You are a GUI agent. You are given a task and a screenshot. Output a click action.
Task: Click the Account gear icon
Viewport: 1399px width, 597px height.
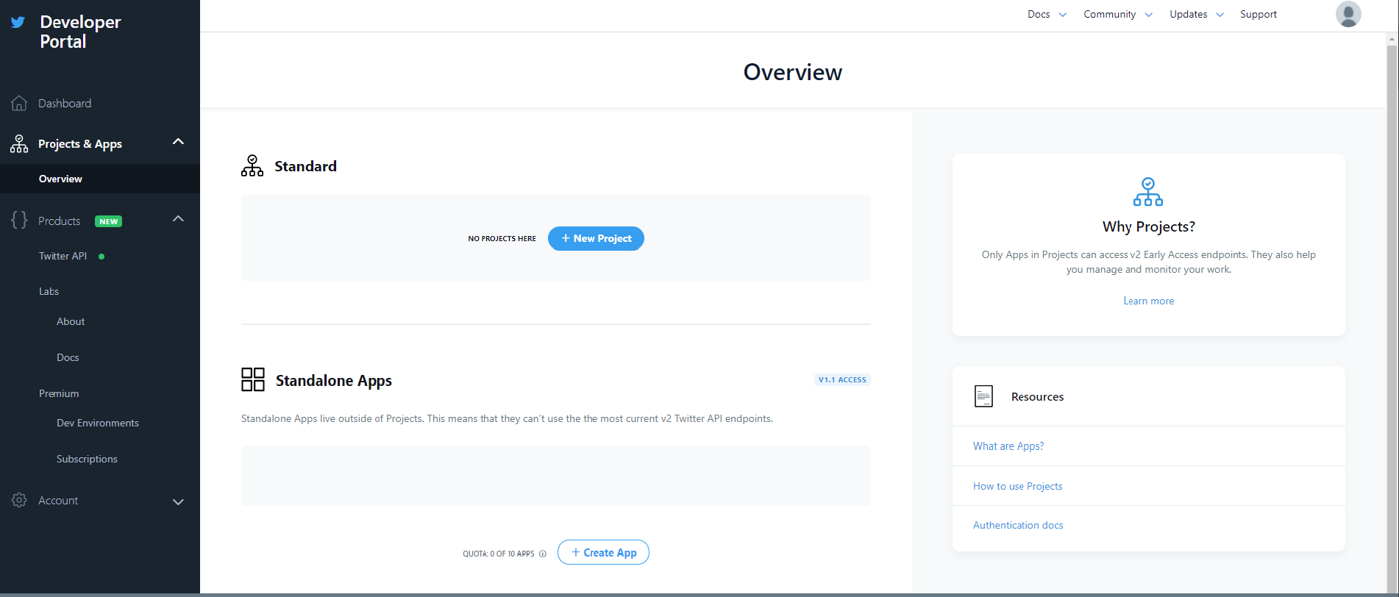[19, 500]
